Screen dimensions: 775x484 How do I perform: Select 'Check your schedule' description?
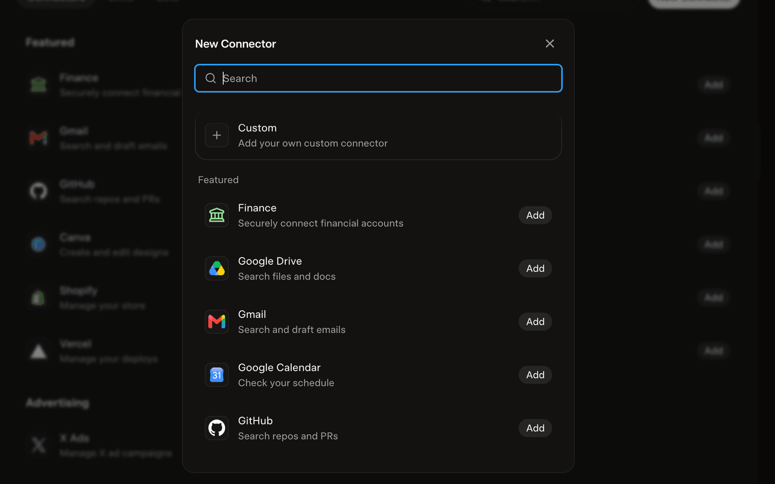(x=286, y=383)
